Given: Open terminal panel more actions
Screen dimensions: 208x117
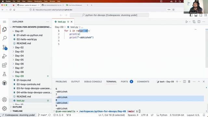Looking at the screenshot, I should tap(194, 82).
